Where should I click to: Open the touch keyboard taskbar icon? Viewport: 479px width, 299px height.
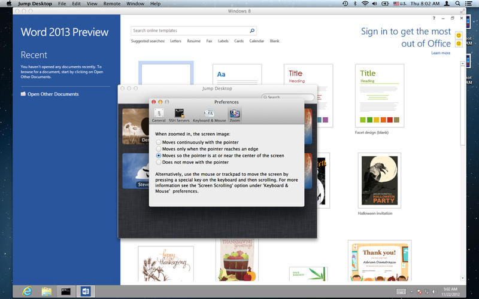click(x=401, y=292)
